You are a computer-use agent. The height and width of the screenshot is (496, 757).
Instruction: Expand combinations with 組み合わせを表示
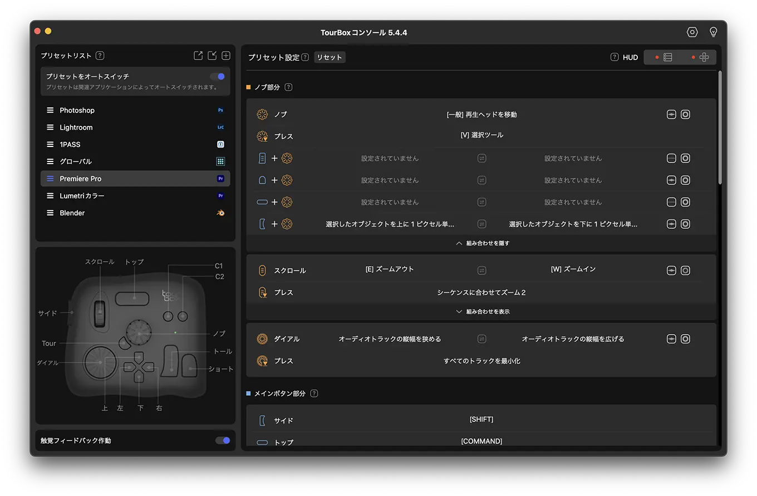pyautogui.click(x=482, y=312)
